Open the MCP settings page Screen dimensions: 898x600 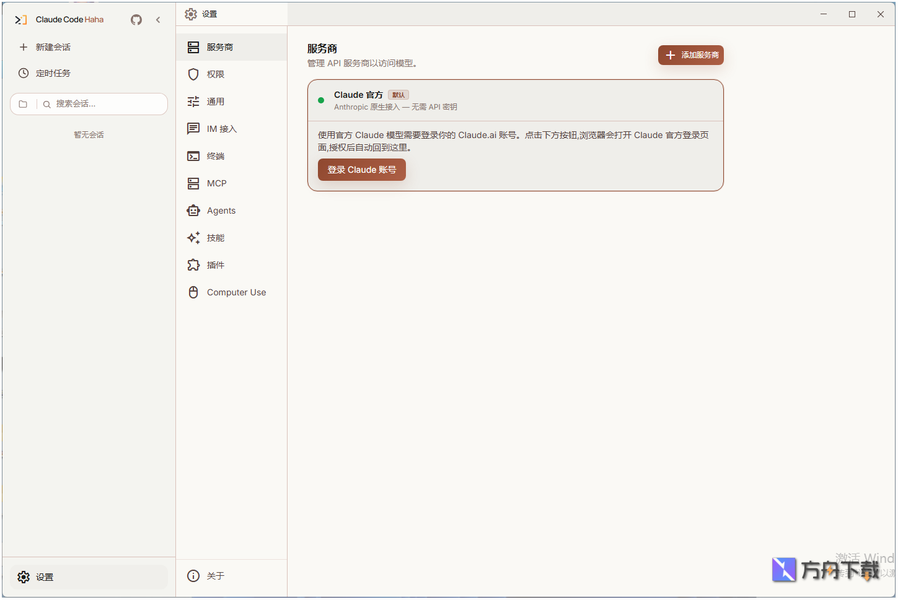[x=216, y=183]
